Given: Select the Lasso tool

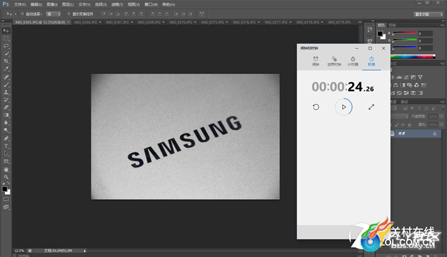Looking at the screenshot, I should pos(6,46).
